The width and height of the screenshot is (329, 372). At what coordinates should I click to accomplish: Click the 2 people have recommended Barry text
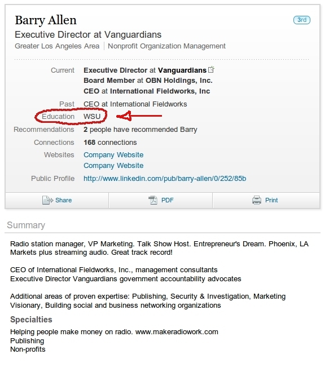[140, 130]
